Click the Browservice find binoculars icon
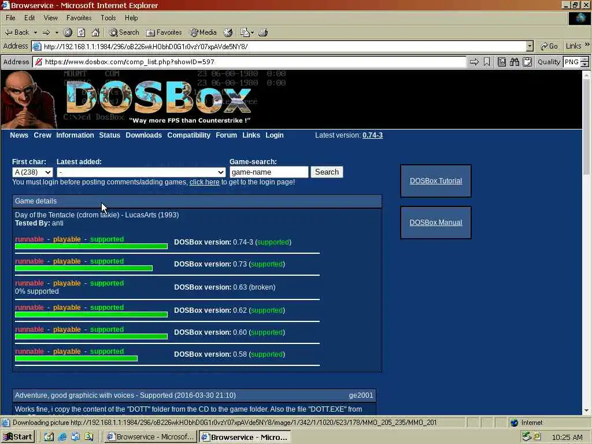This screenshot has height=444, width=592. pos(514,62)
